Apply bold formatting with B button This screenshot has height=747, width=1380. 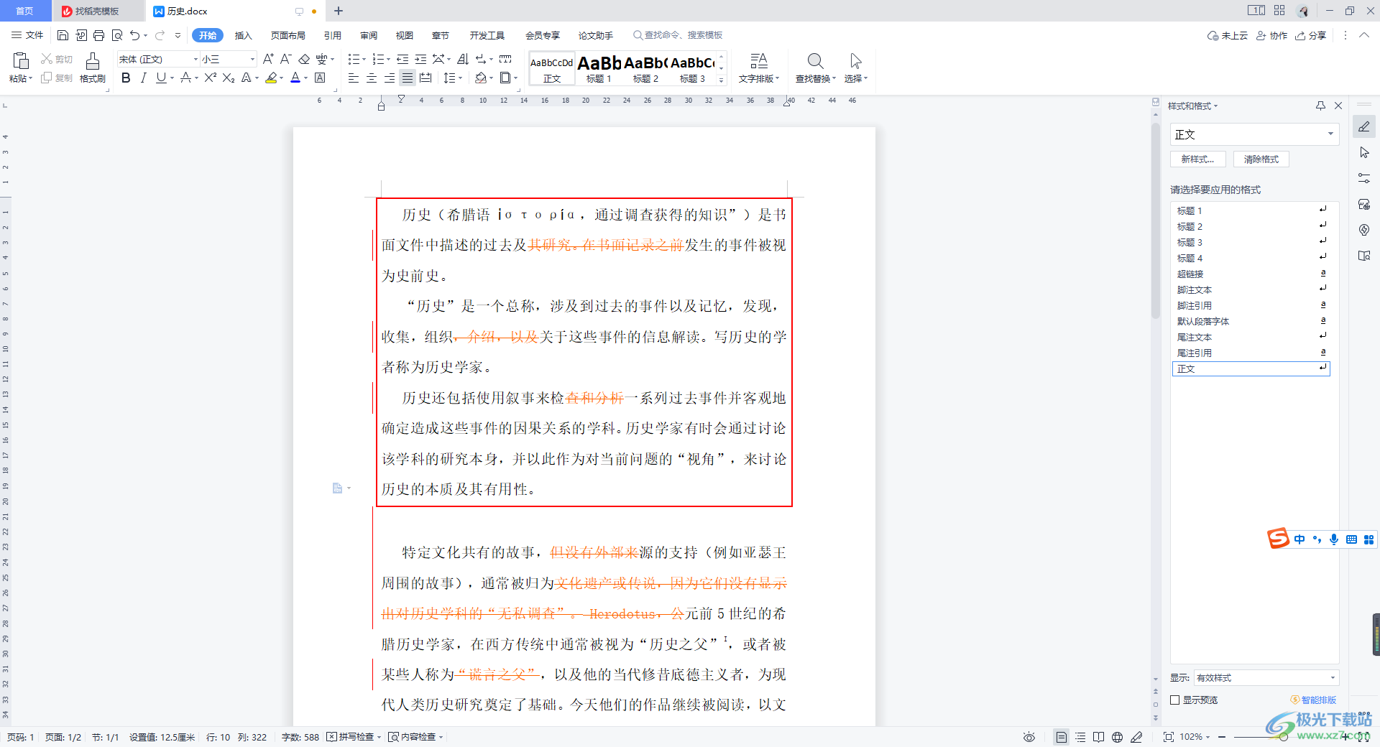pyautogui.click(x=126, y=78)
